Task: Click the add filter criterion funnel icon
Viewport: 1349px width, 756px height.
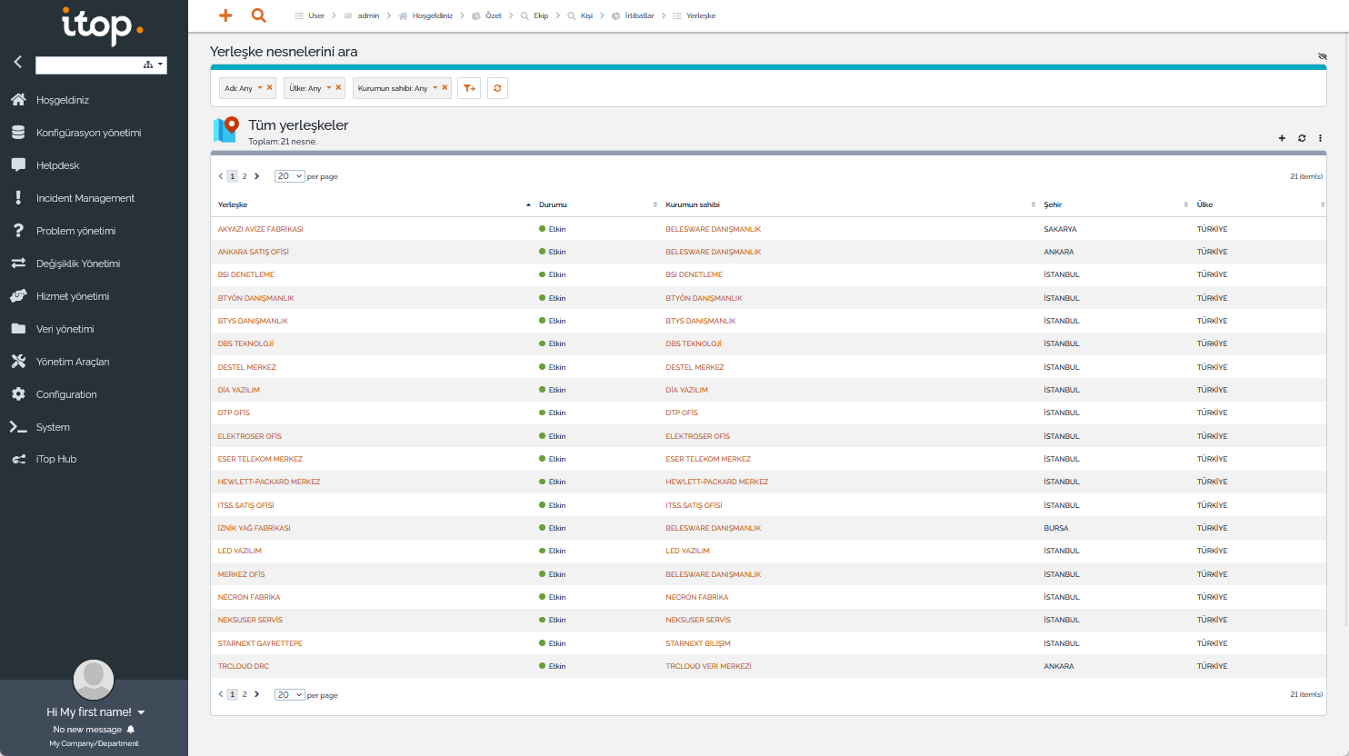Action: click(469, 88)
